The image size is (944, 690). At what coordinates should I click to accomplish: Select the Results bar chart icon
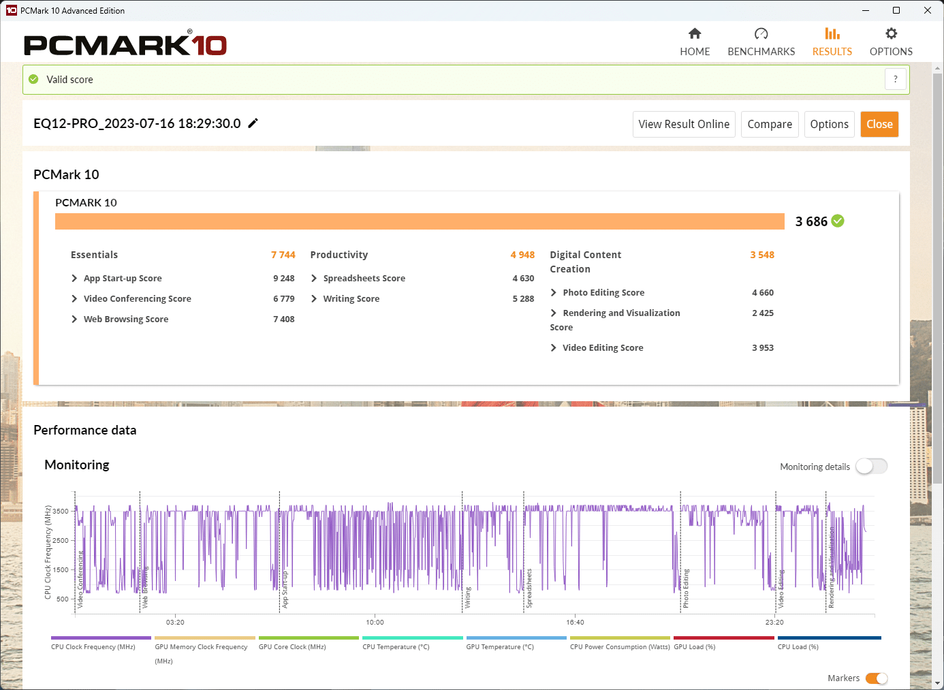(x=832, y=34)
